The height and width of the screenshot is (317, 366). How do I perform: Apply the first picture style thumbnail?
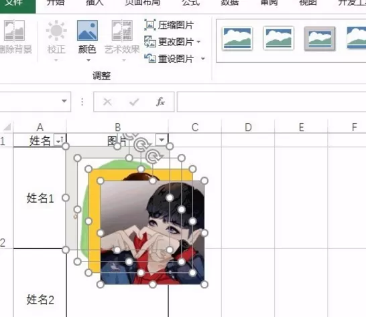pos(237,38)
